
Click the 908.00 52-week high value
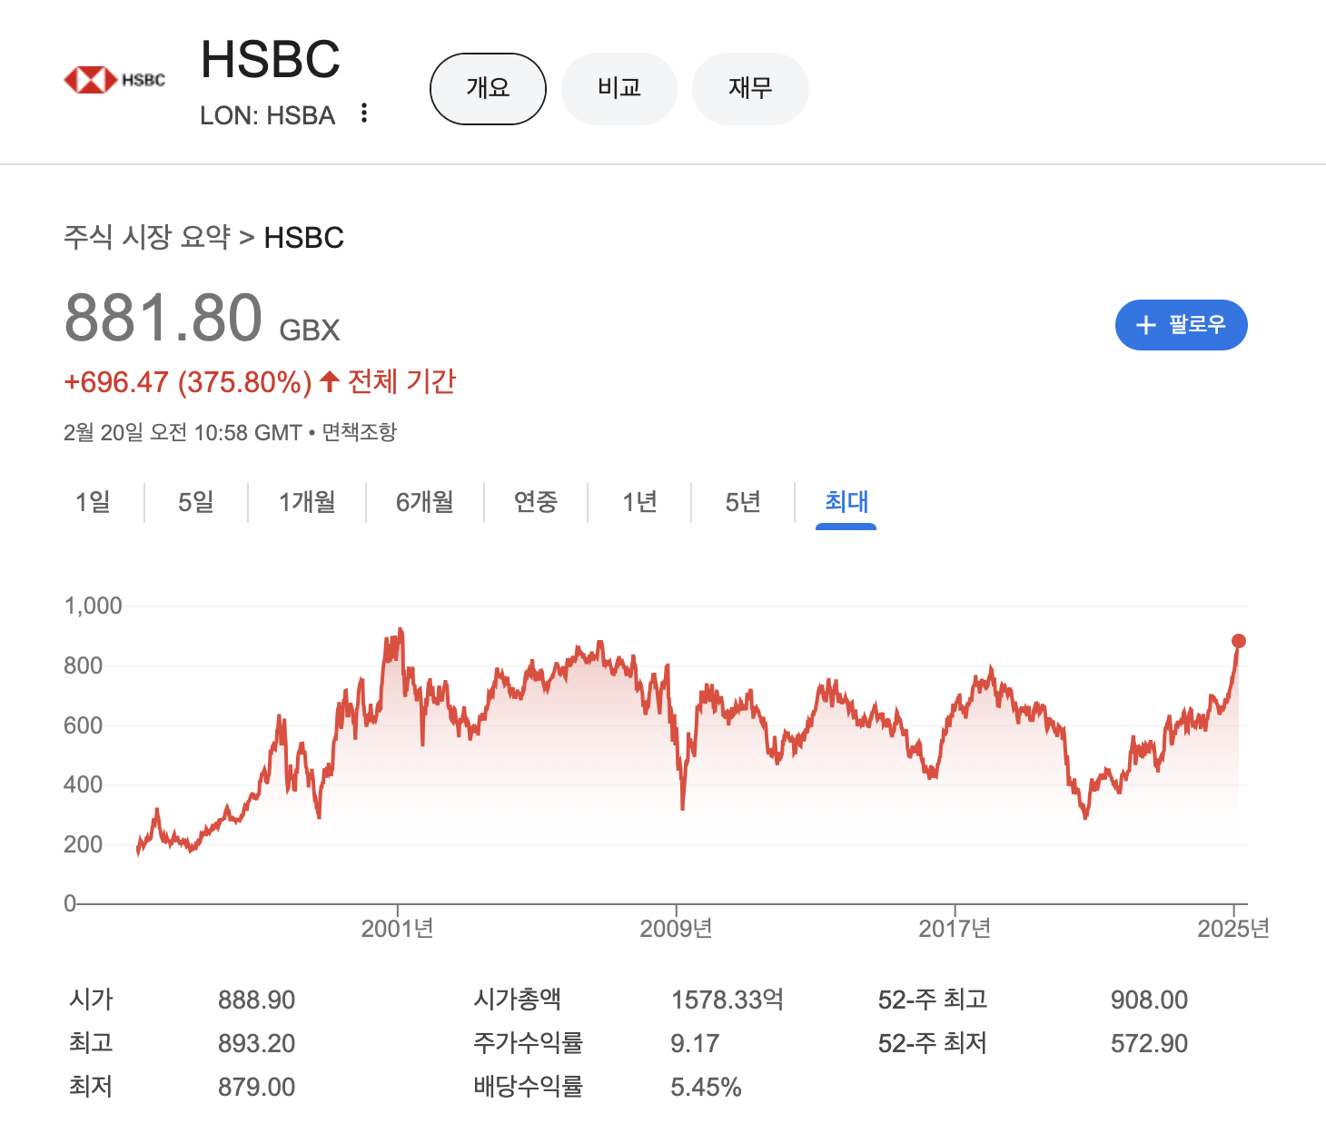[1149, 1000]
